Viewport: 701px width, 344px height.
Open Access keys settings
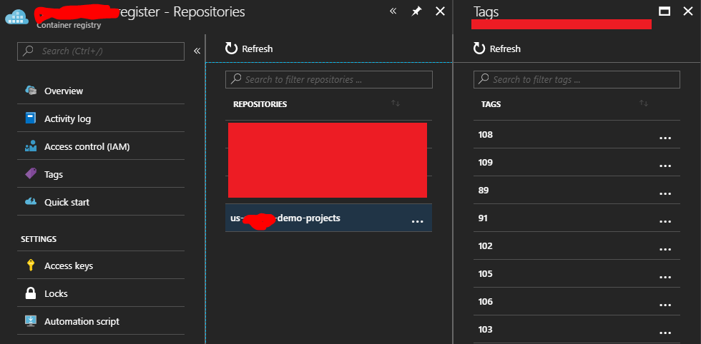tap(101, 265)
